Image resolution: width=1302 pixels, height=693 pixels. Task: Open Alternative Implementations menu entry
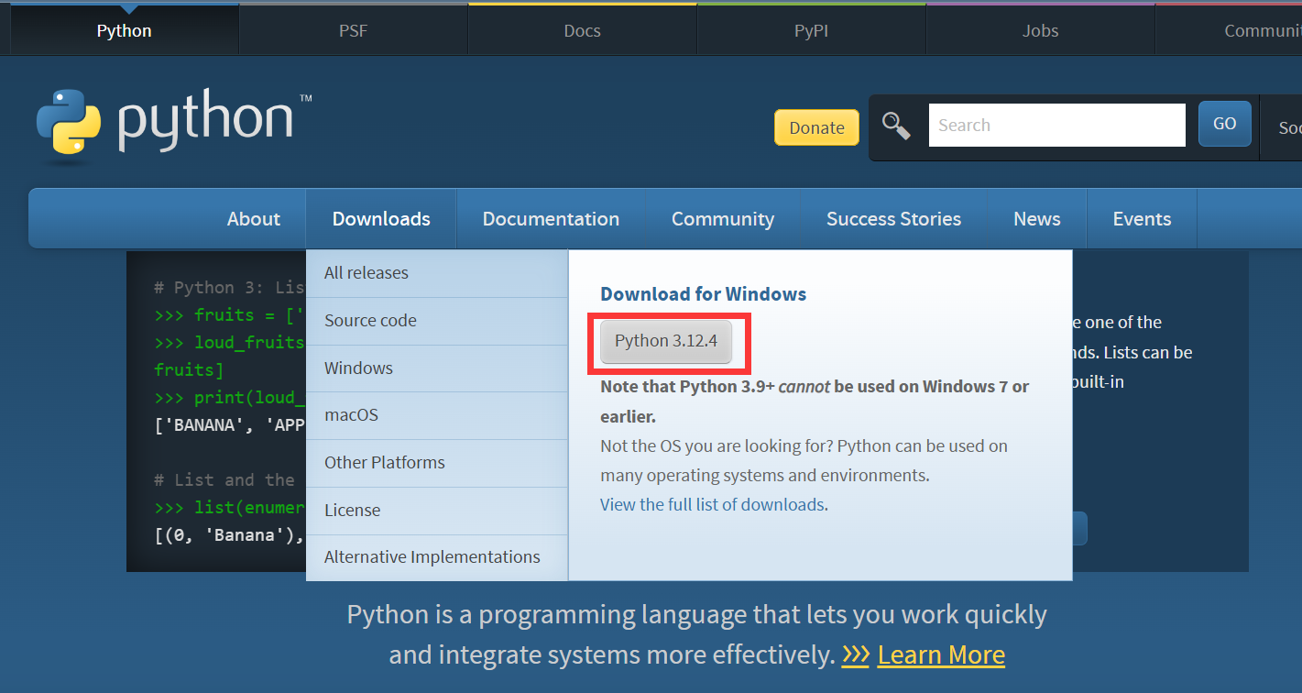[437, 557]
